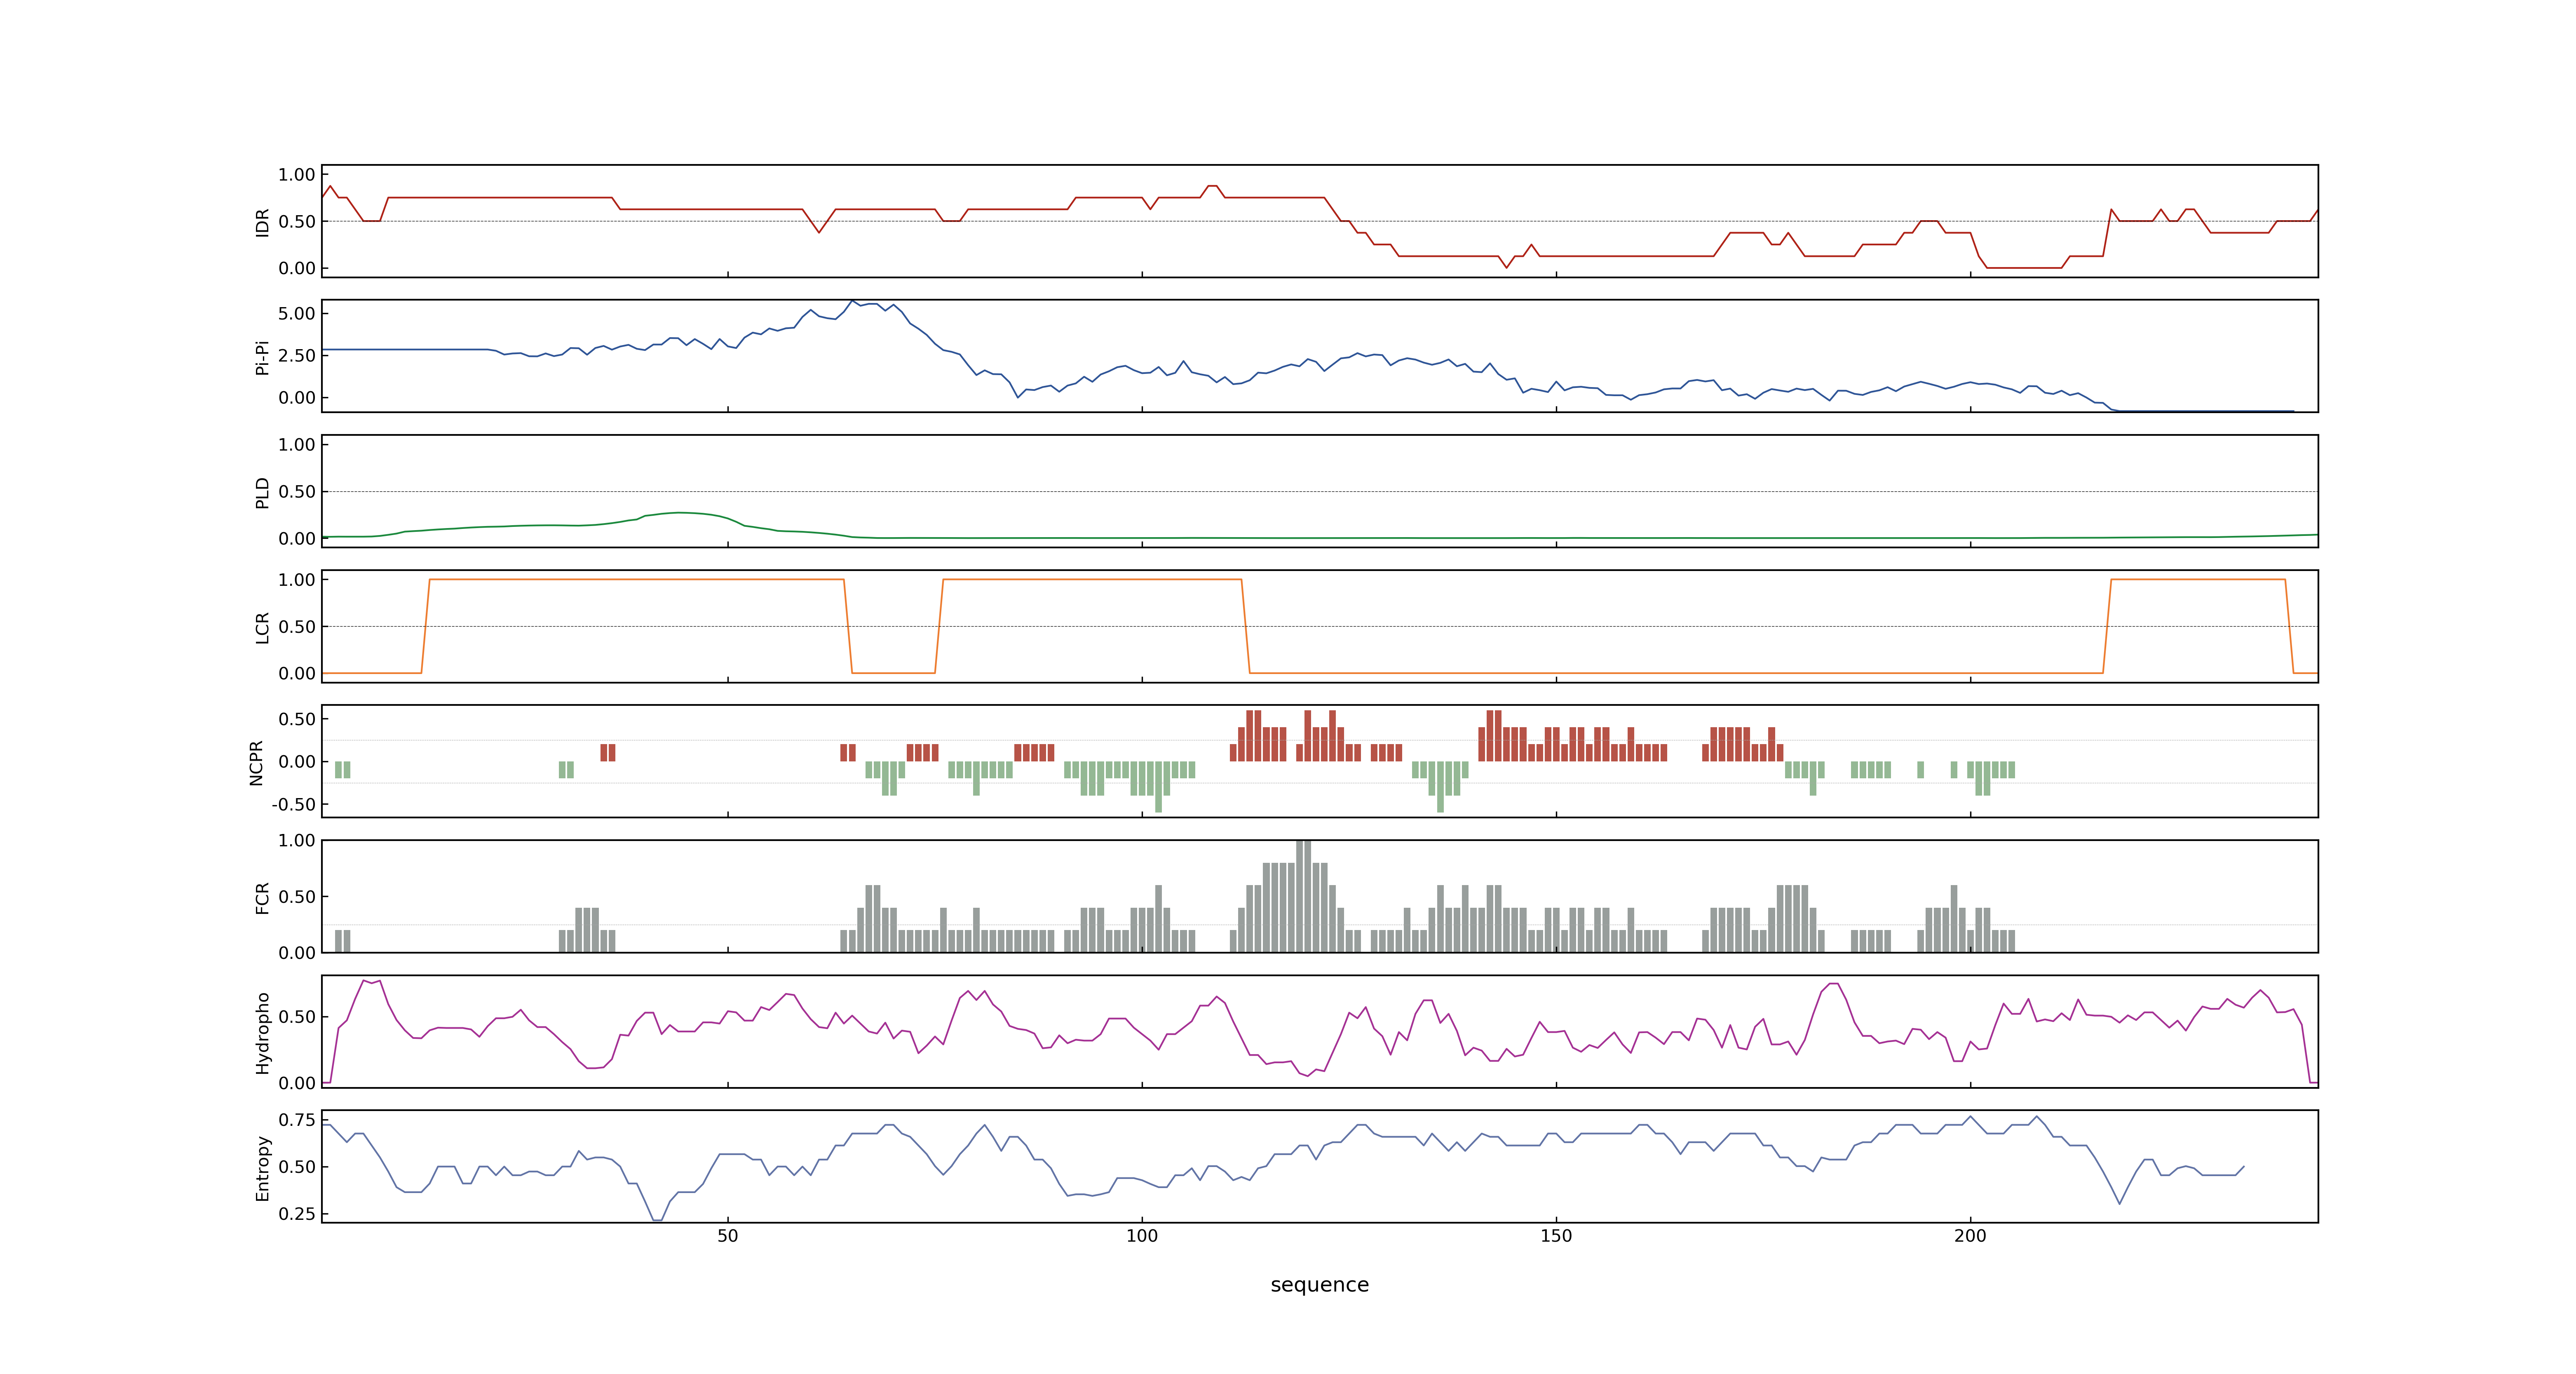
Task: Click the x-axis tick label 150
Action: click(x=1556, y=1236)
